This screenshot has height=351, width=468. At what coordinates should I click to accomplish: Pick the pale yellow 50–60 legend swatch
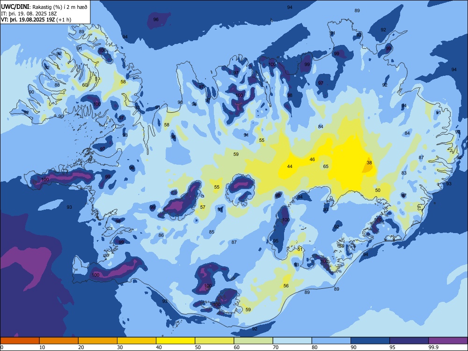(214, 341)
